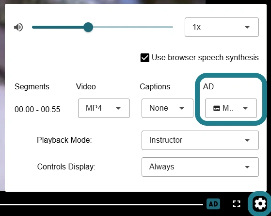
Task: Enter fullscreen with the fullscreen icon
Action: pyautogui.click(x=237, y=204)
